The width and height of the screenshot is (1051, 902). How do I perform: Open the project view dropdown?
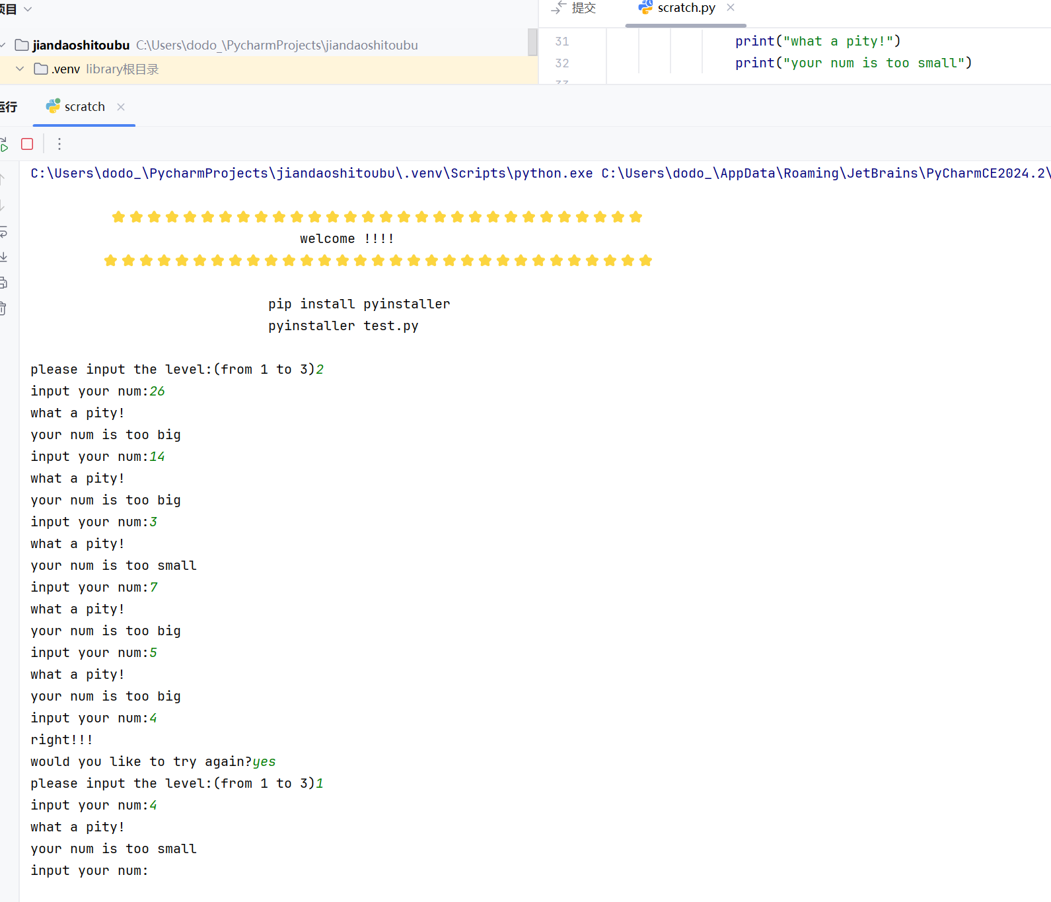28,9
